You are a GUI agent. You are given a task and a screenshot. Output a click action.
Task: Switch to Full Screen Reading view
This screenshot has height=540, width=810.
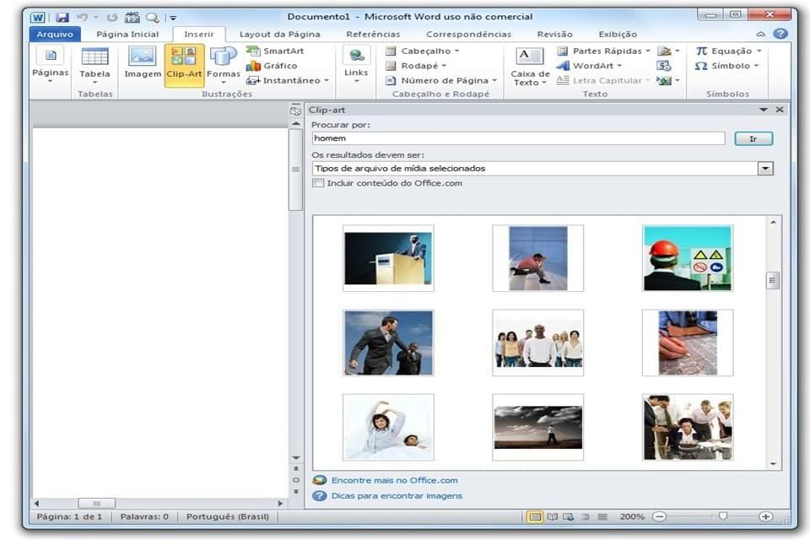(552, 516)
